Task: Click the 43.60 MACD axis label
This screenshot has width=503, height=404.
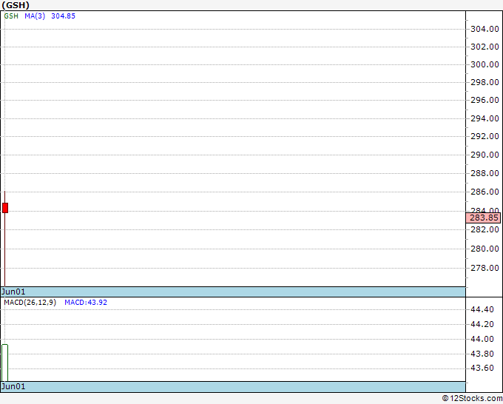Action: tap(482, 368)
